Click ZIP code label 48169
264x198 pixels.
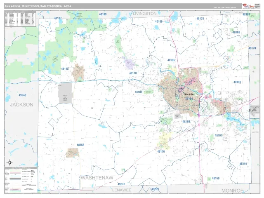click(103, 14)
